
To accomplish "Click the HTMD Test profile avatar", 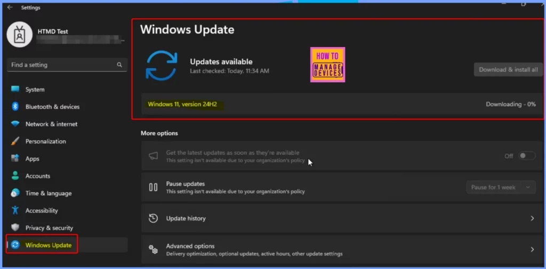I will coord(20,35).
